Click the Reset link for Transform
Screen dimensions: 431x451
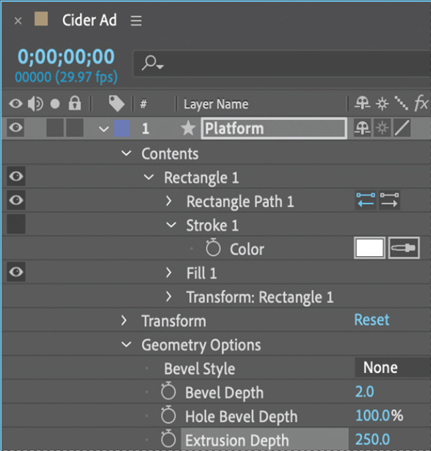371,320
